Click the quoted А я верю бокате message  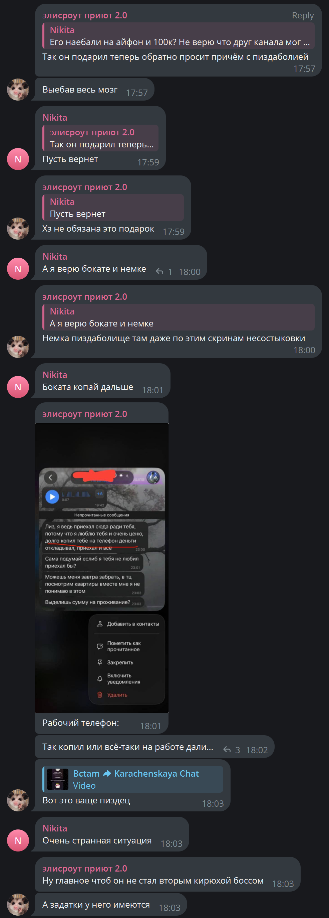pyautogui.click(x=179, y=317)
